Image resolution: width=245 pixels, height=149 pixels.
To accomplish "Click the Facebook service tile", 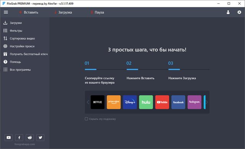I will (x=178, y=102).
